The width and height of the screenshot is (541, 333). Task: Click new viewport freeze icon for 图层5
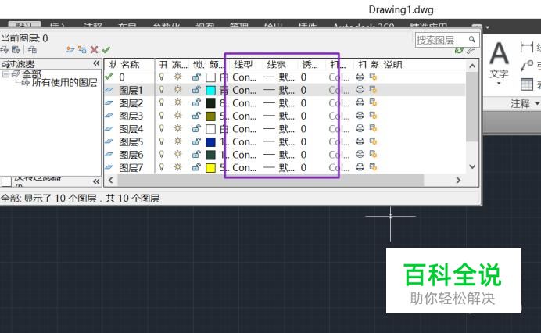[373, 141]
